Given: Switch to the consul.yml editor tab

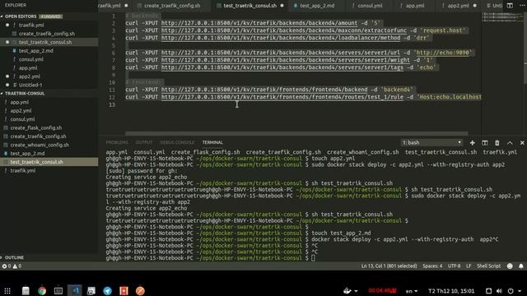Looking at the screenshot, I should pyautogui.click(x=370, y=6).
